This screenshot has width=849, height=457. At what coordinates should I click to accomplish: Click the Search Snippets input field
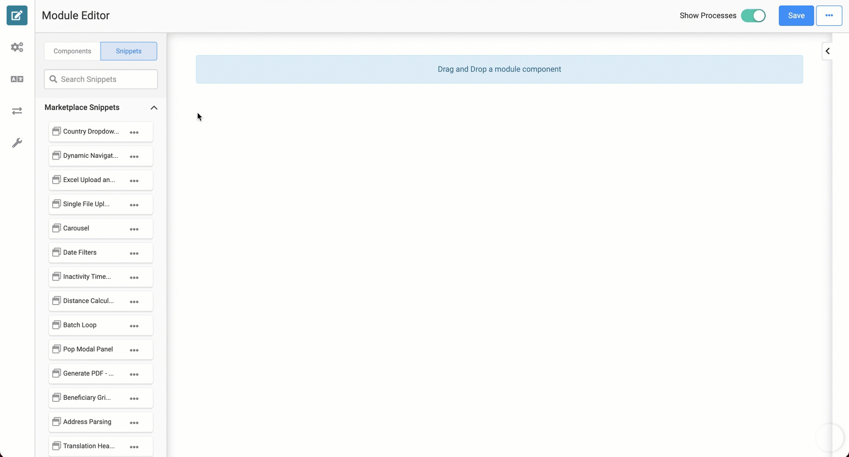[x=101, y=79]
